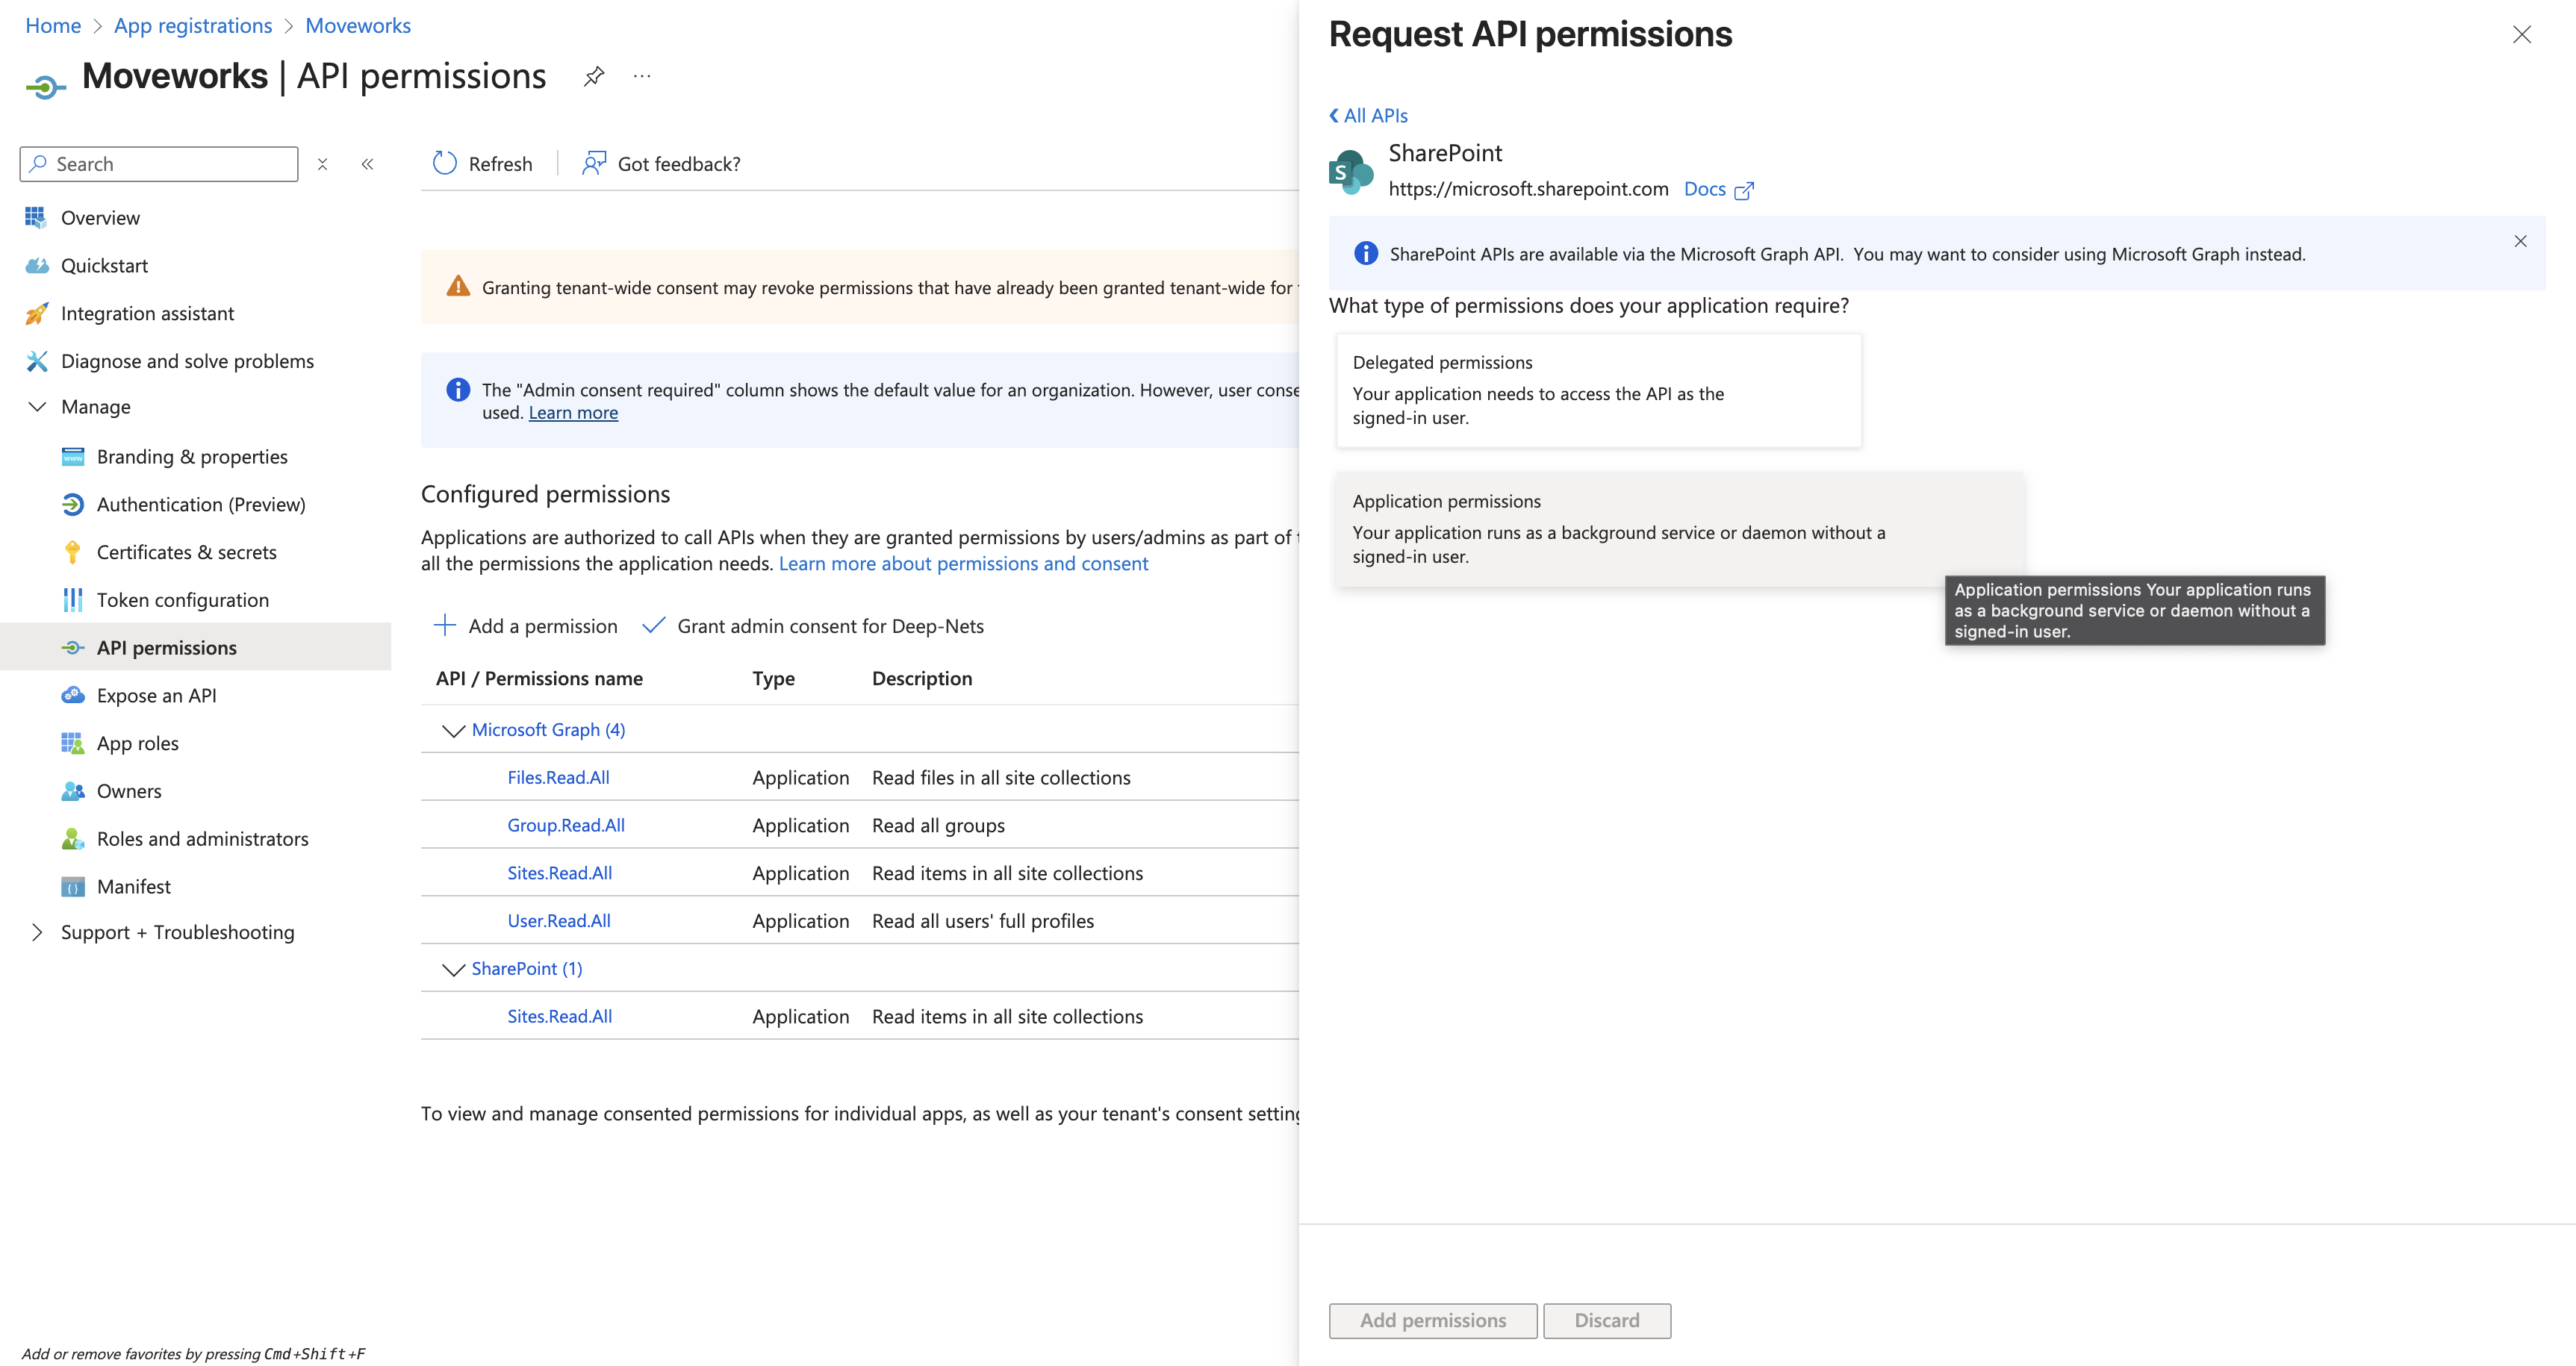
Task: Collapse the Microsoft Graph (4) permissions group
Action: coord(453,730)
